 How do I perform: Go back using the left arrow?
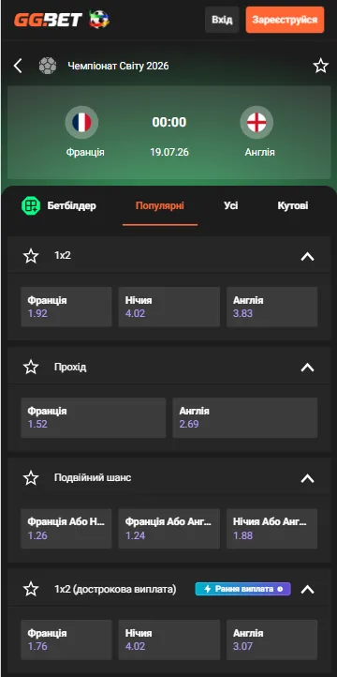click(18, 66)
